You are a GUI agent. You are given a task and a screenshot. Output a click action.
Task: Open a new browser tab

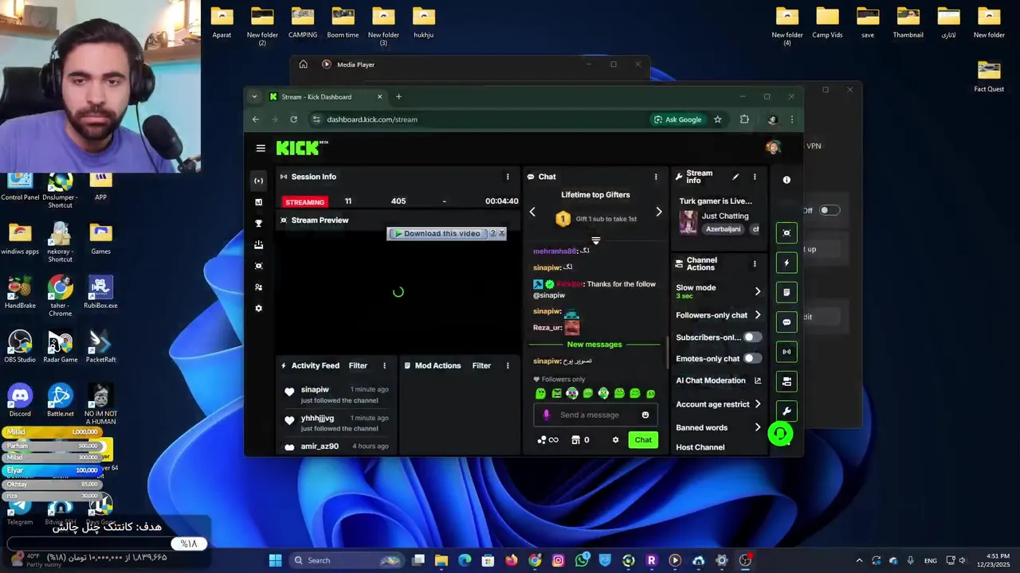pos(398,97)
